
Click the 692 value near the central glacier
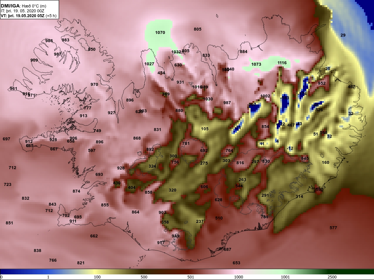[204, 150]
